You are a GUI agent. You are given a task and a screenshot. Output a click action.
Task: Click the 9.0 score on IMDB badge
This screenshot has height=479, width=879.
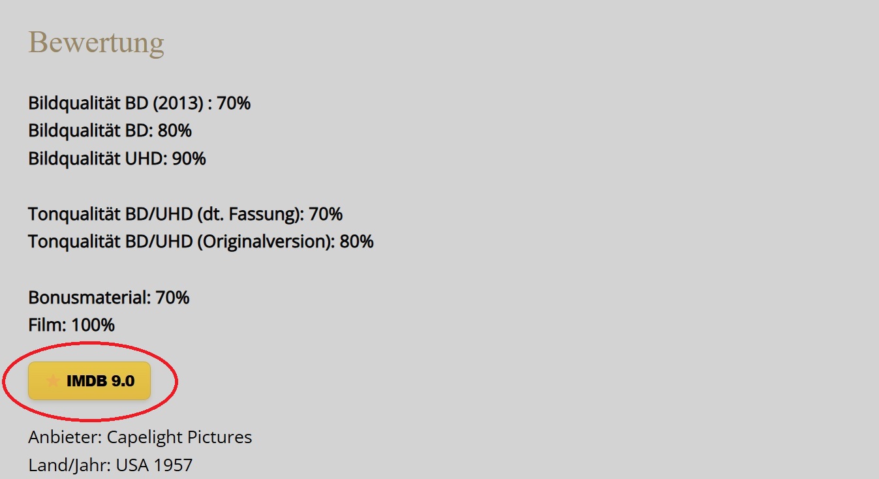click(123, 381)
